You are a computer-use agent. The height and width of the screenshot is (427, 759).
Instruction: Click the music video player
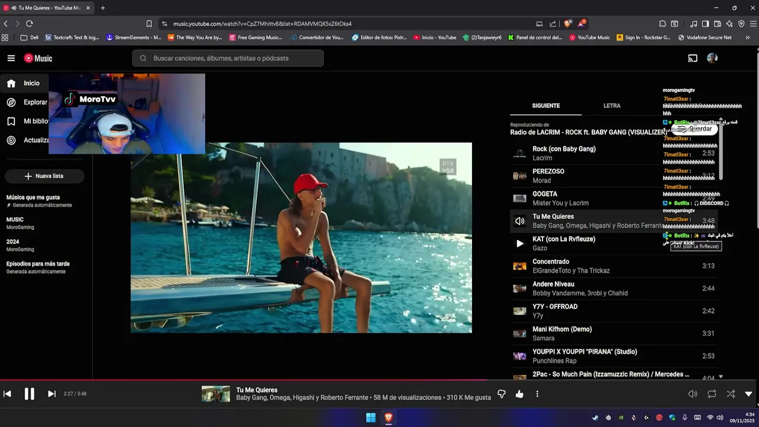point(301,237)
